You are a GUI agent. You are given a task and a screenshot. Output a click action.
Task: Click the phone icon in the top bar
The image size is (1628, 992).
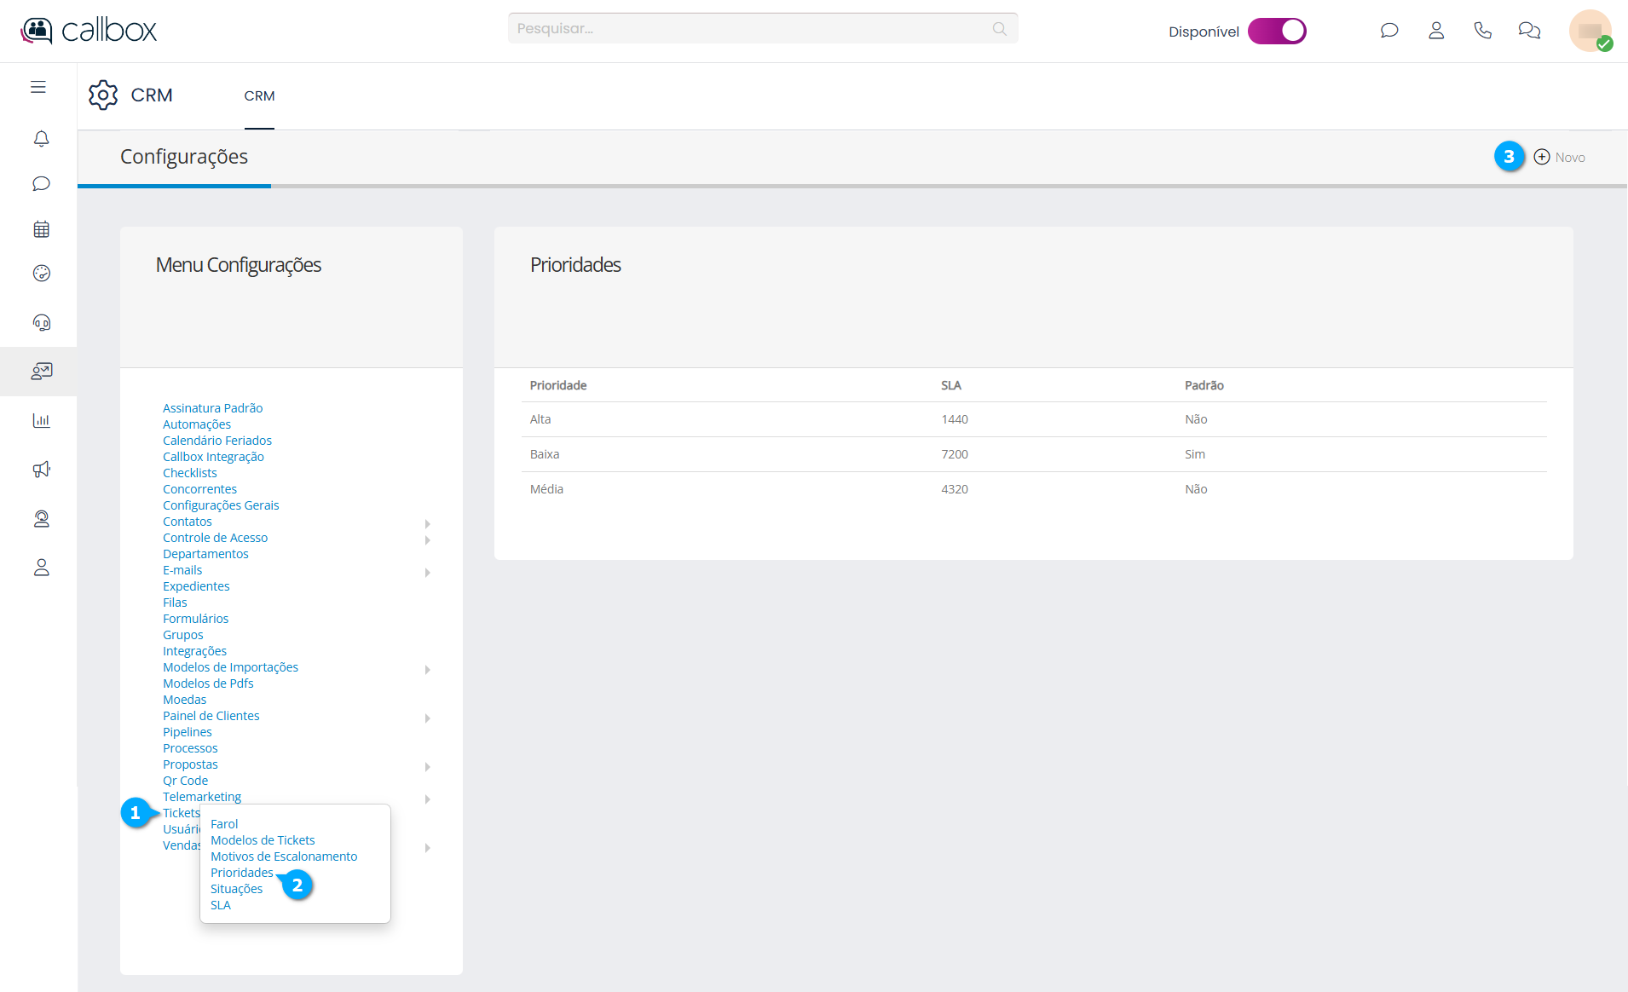pos(1482,31)
